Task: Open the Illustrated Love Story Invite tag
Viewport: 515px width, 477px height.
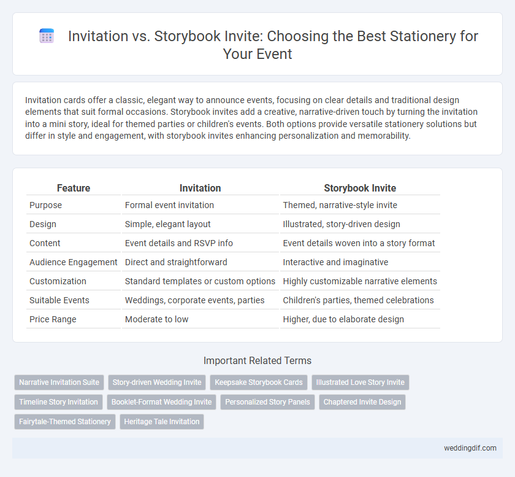Action: (360, 382)
